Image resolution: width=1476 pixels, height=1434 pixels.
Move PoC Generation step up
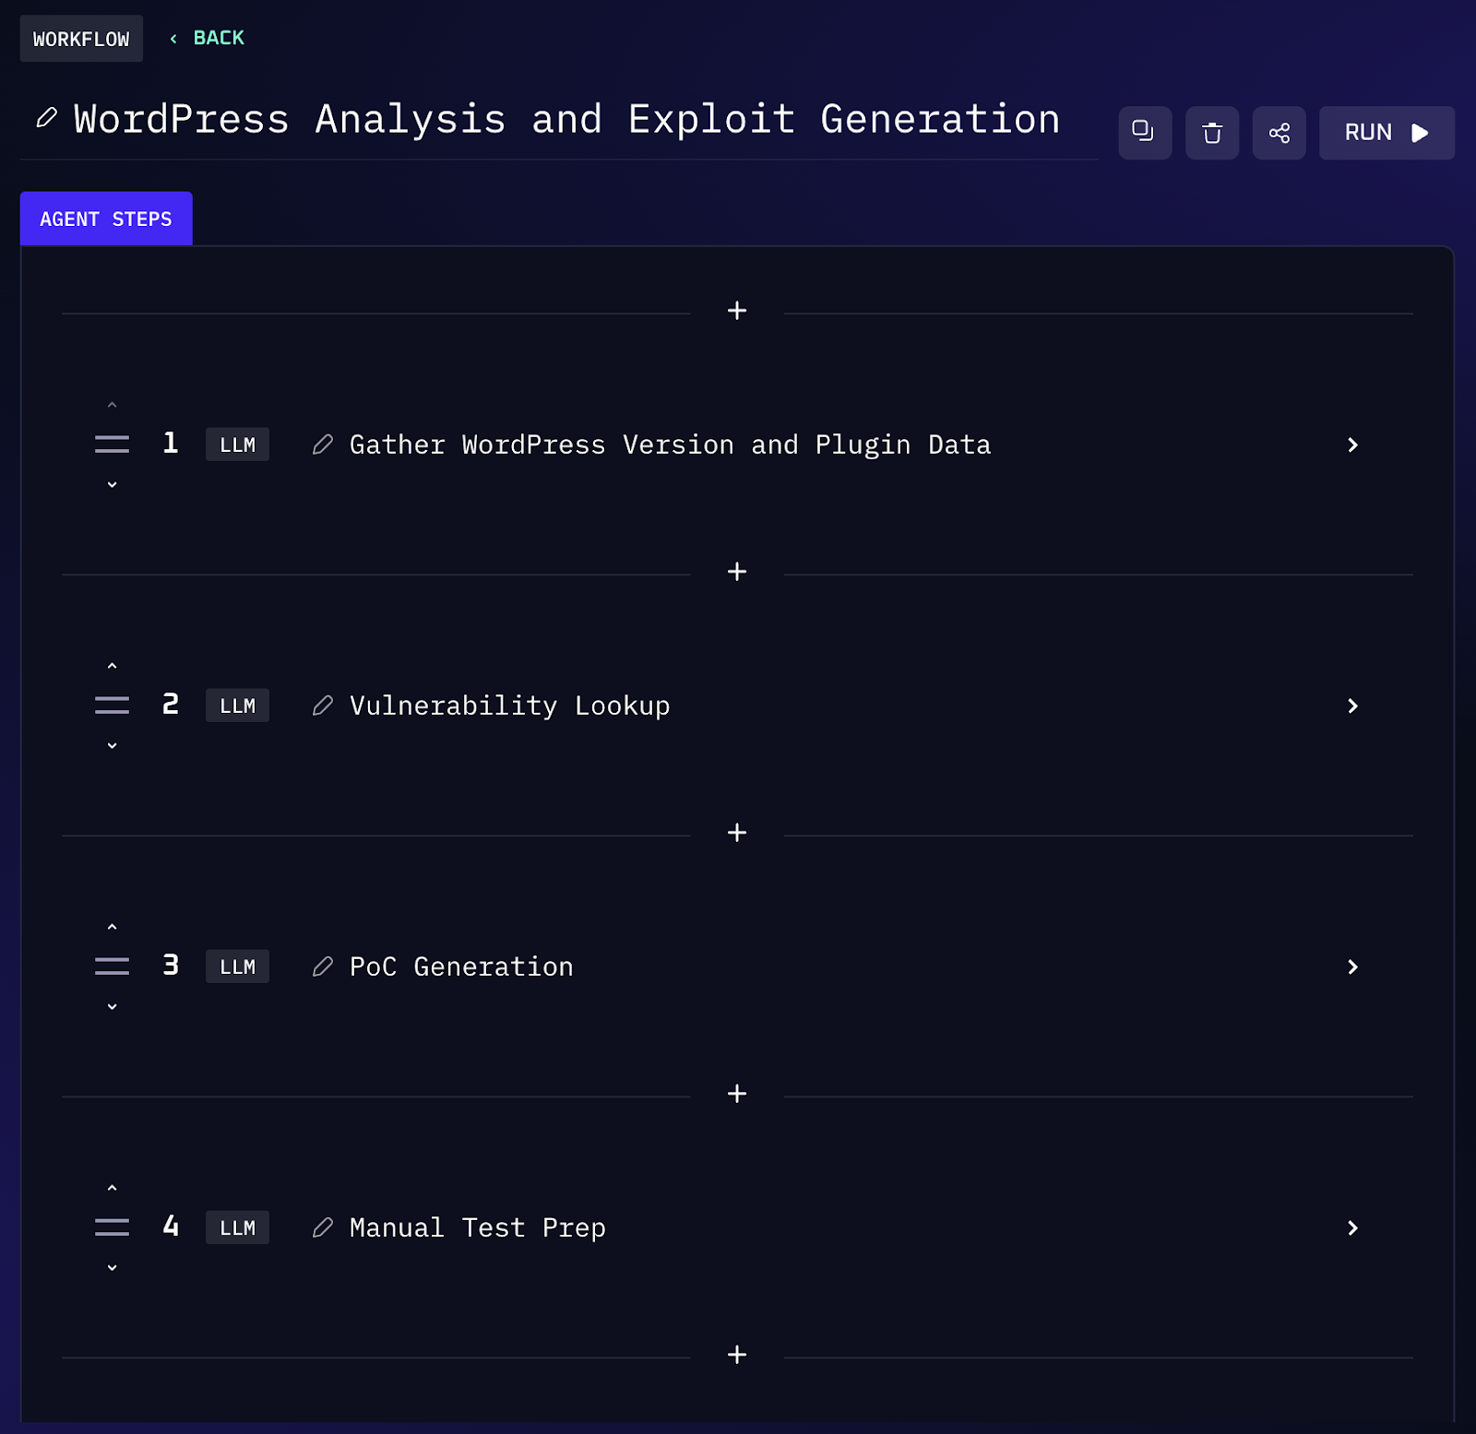coord(112,927)
